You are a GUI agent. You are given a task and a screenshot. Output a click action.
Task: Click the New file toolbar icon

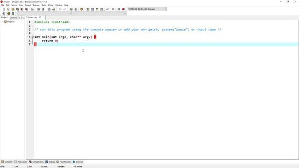(x=4, y=9)
